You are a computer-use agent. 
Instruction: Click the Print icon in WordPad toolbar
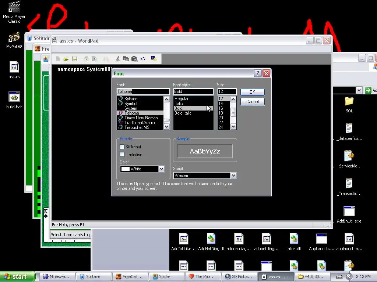tap(86, 59)
